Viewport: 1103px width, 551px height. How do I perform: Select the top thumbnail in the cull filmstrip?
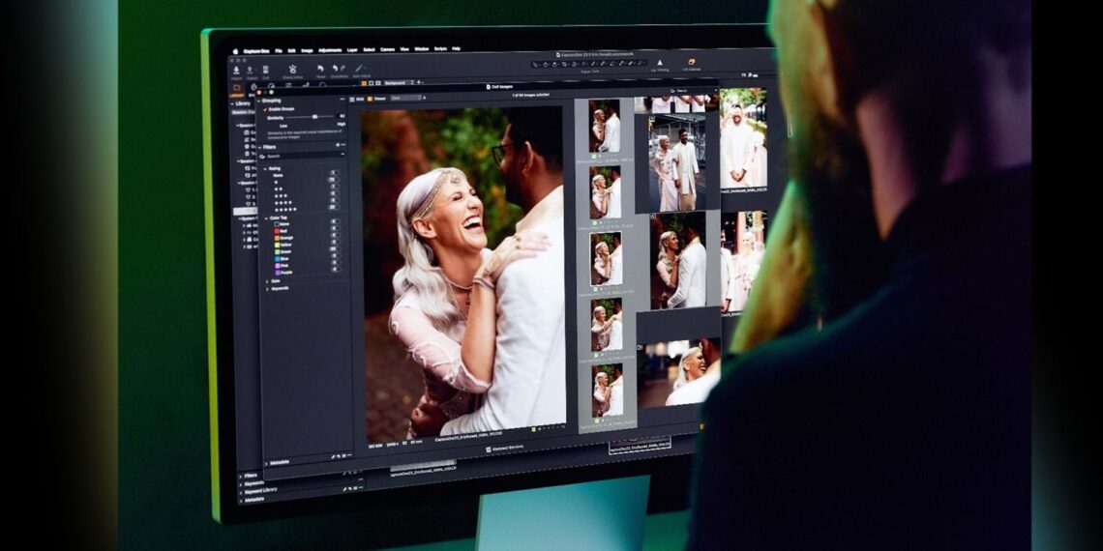tap(605, 125)
